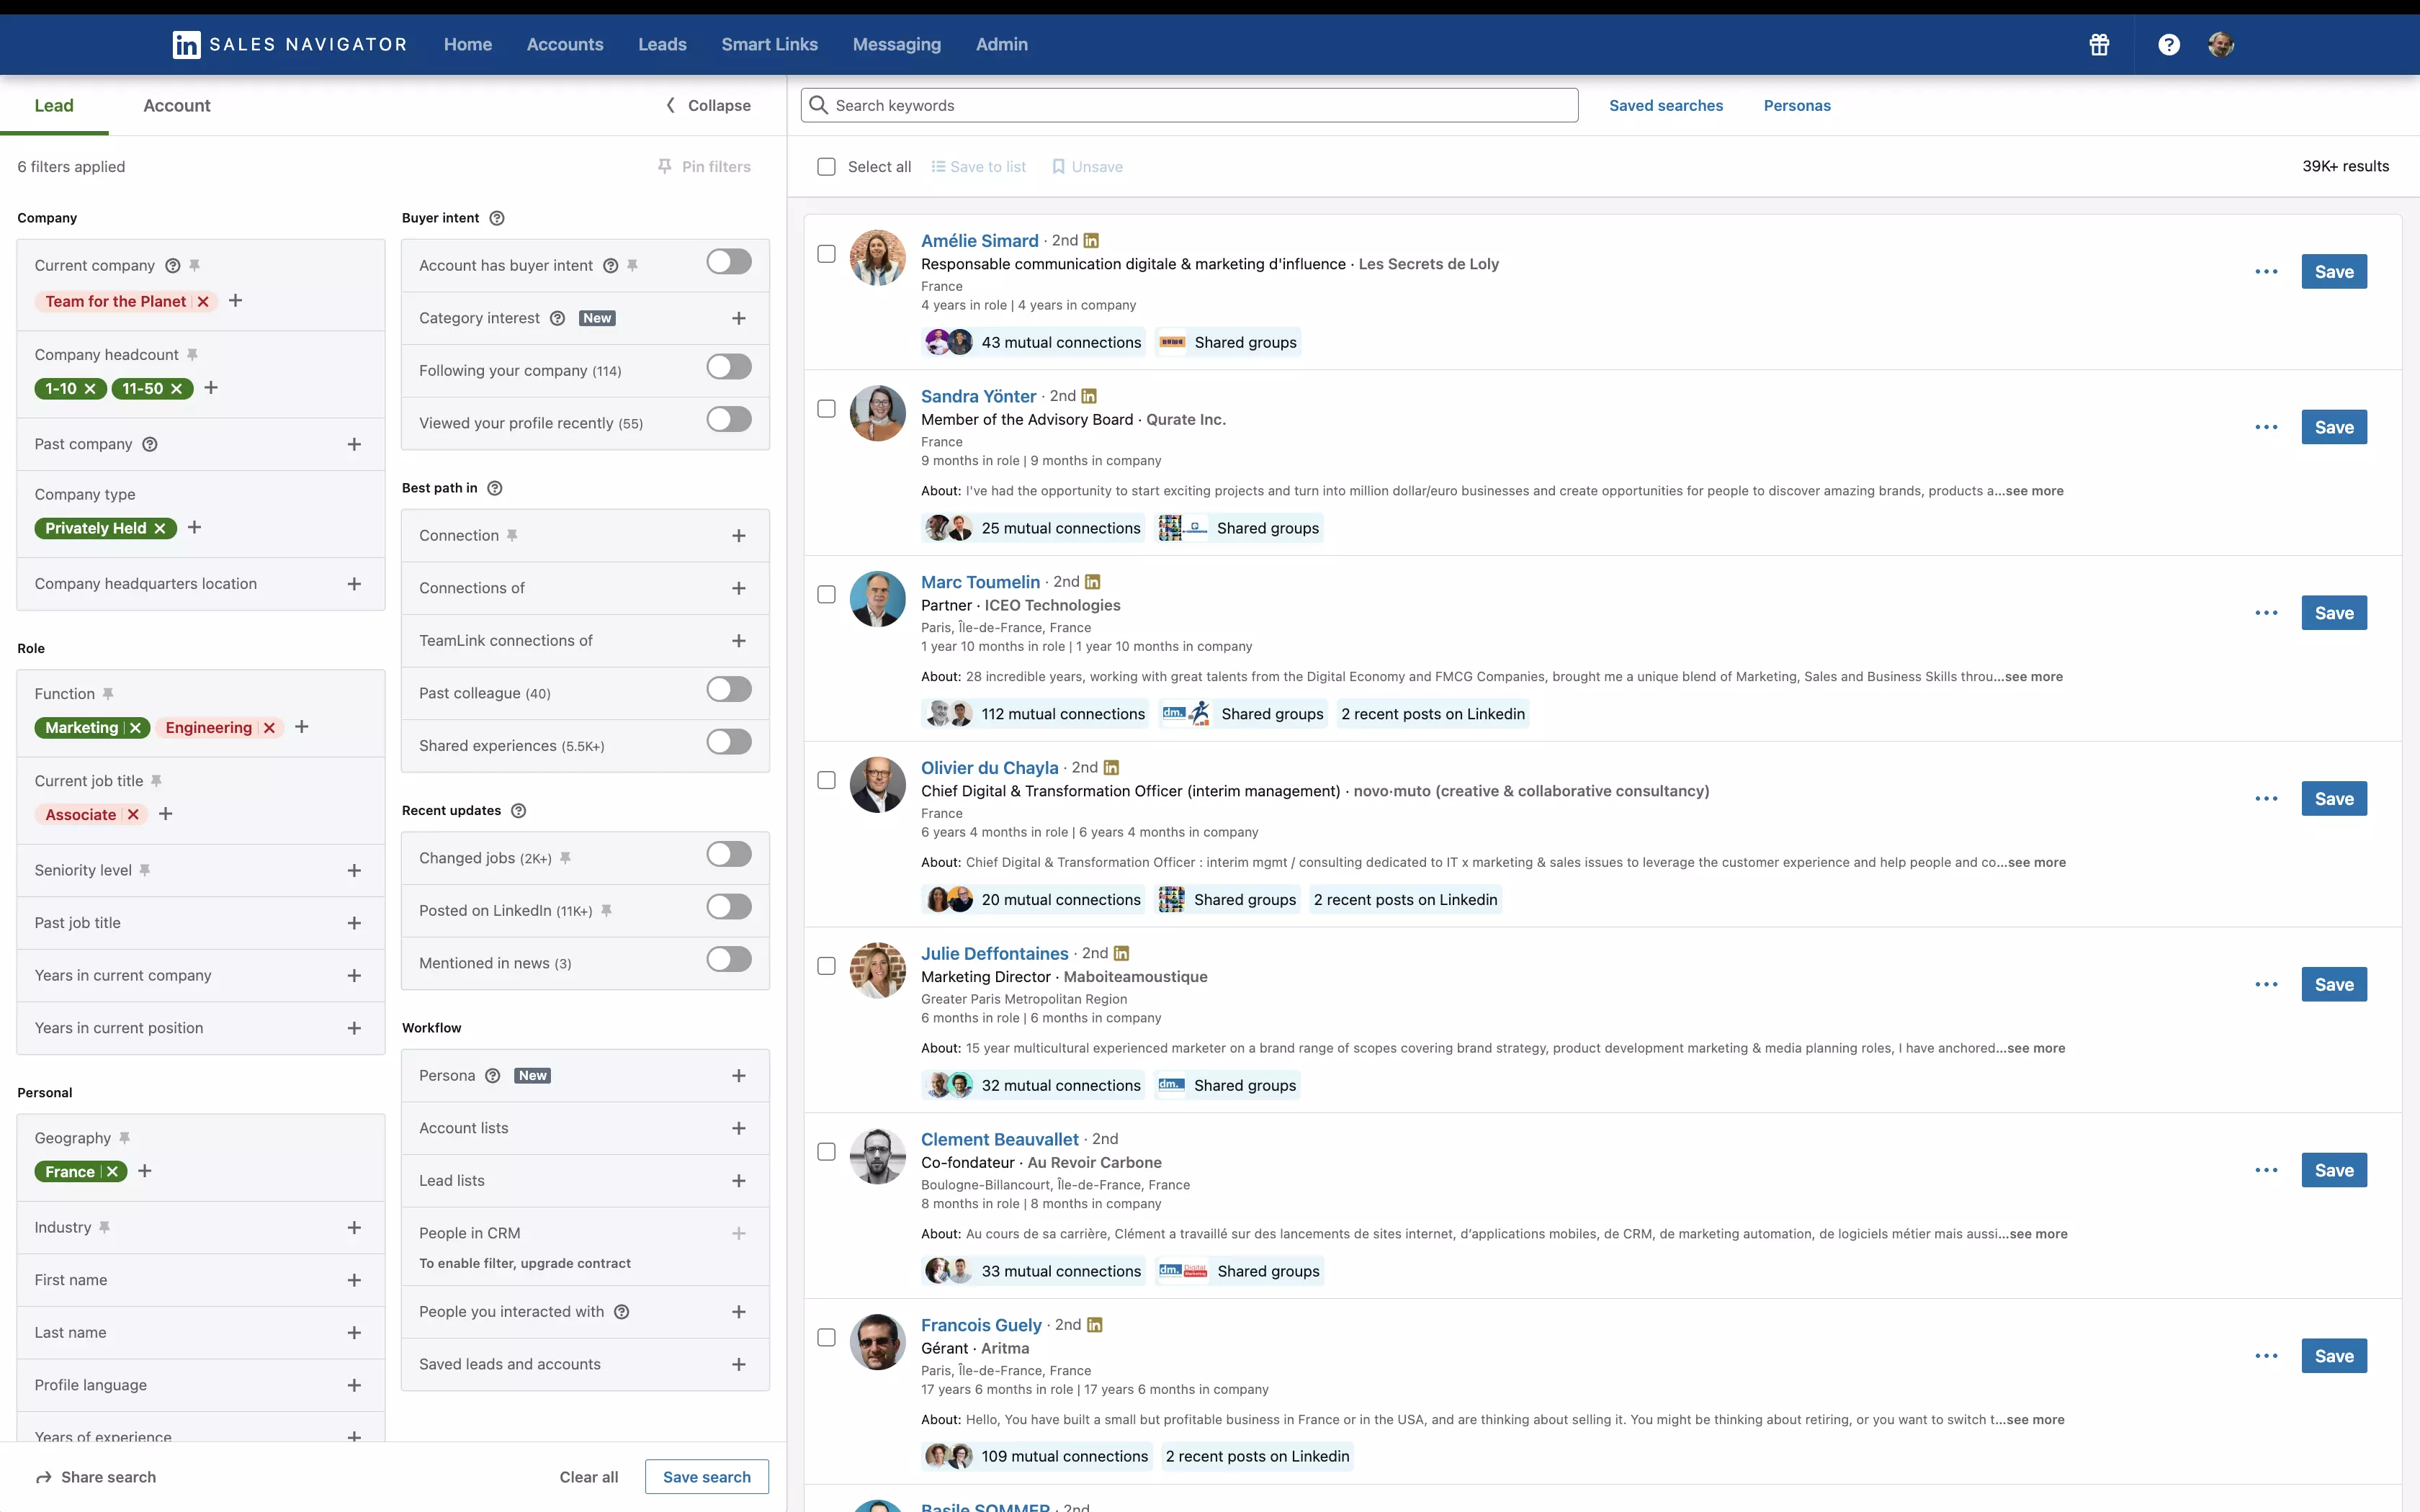Switch to the Account tab

[176, 105]
